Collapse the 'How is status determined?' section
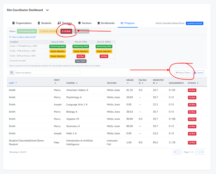The height and width of the screenshot is (174, 216). click(23, 37)
